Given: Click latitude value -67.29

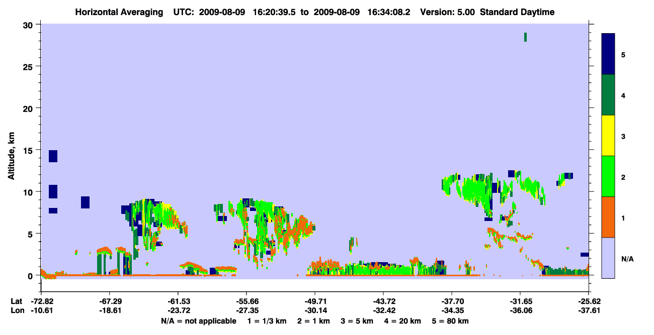Looking at the screenshot, I should (109, 301).
